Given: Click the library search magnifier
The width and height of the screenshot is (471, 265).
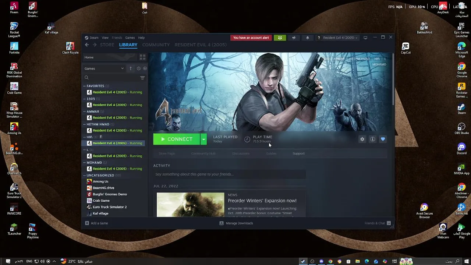Looking at the screenshot, I should (86, 78).
